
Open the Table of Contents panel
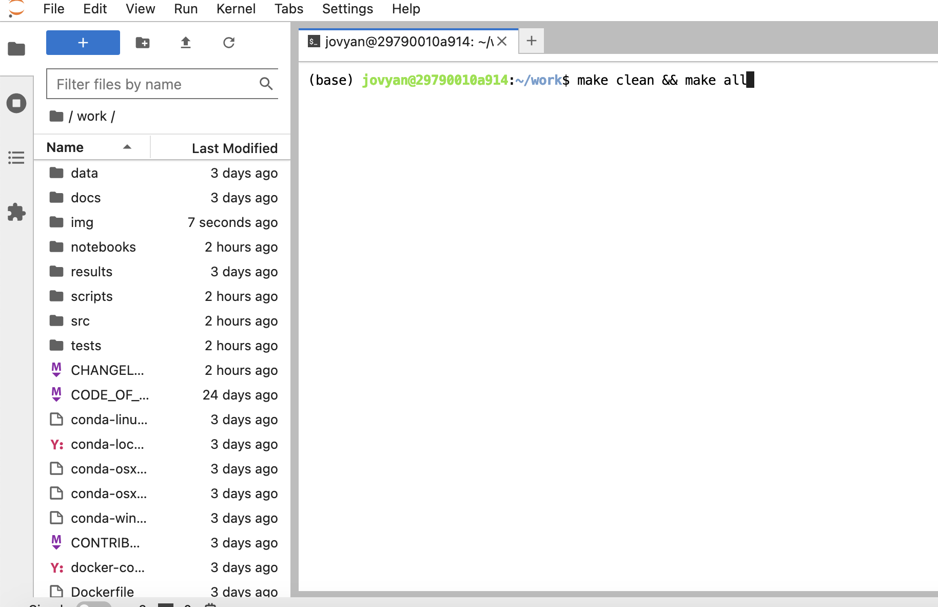(x=16, y=158)
